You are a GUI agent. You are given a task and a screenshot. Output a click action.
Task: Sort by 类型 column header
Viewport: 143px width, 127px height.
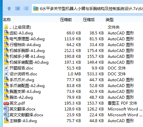pos(110,20)
